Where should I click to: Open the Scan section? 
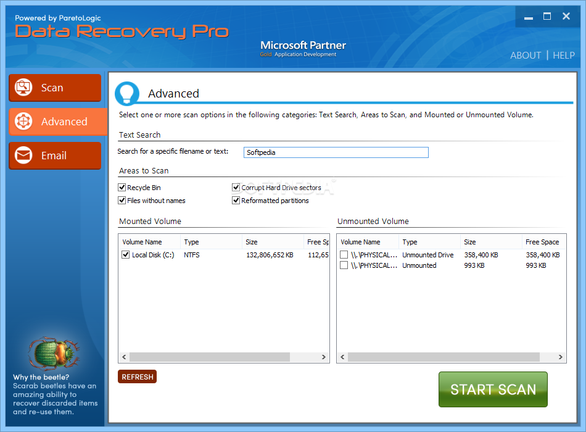55,88
